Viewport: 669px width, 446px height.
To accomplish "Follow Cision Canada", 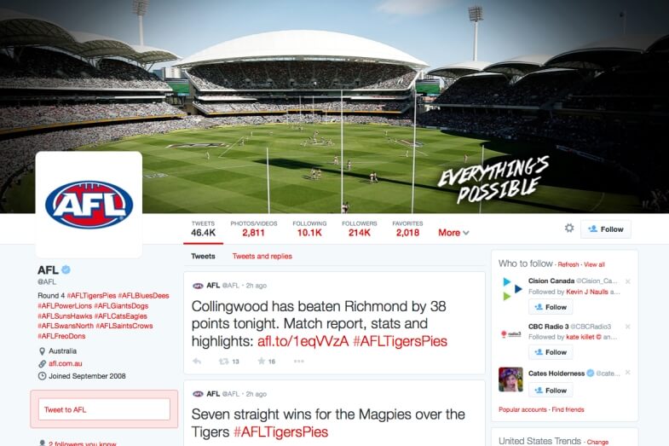I will pyautogui.click(x=551, y=307).
